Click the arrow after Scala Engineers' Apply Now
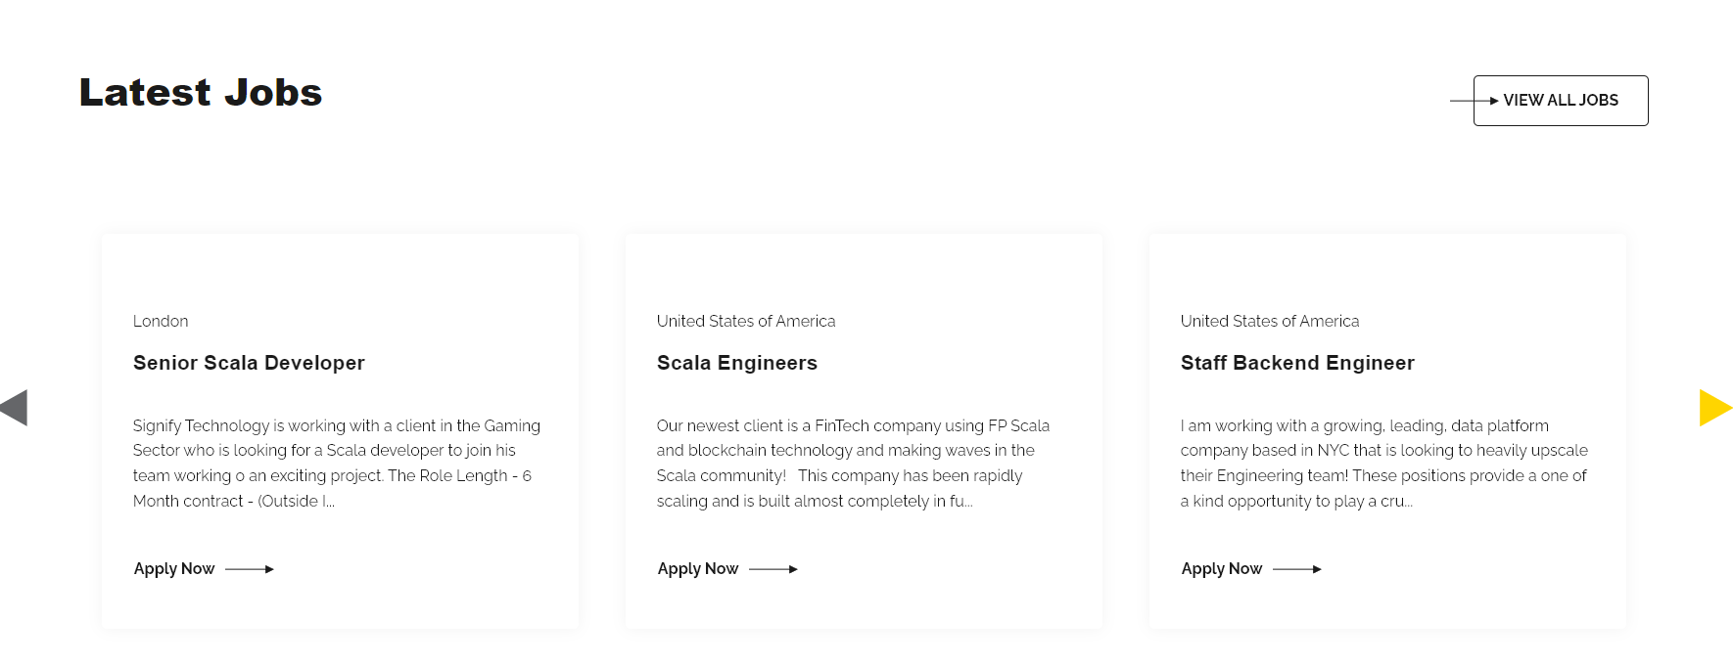The image size is (1733, 665). (x=773, y=569)
